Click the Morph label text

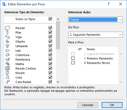(x=20, y=73)
